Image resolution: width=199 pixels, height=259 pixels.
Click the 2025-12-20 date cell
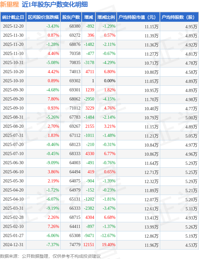13,26
